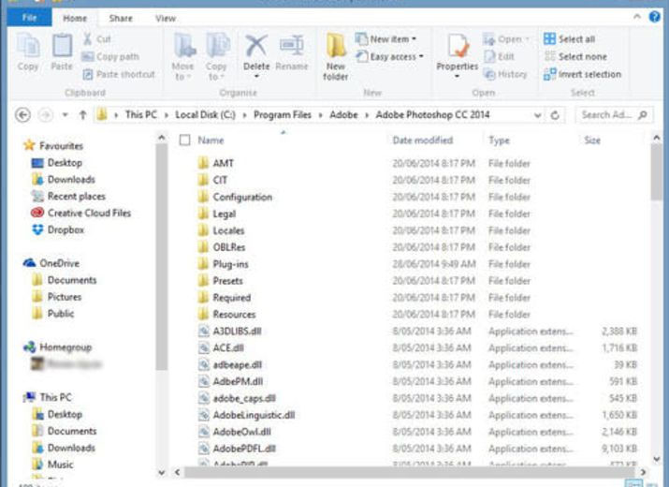Click the vertical file list scrollbar thumb
This screenshot has width=669, height=487.
click(656, 171)
